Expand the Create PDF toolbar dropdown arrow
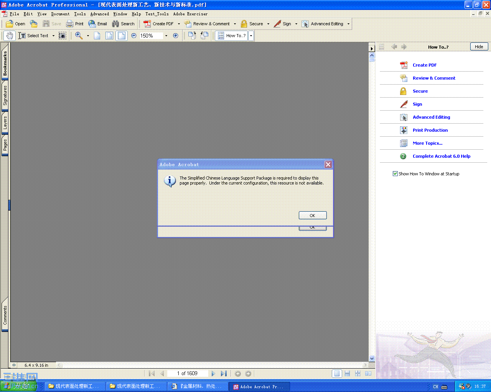This screenshot has height=392, width=491. point(179,24)
